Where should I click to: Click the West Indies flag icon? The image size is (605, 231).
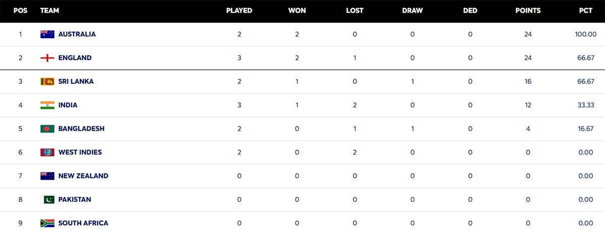47,152
